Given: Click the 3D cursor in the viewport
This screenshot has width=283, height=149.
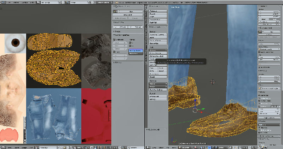Looking at the screenshot, I should [x=213, y=82].
